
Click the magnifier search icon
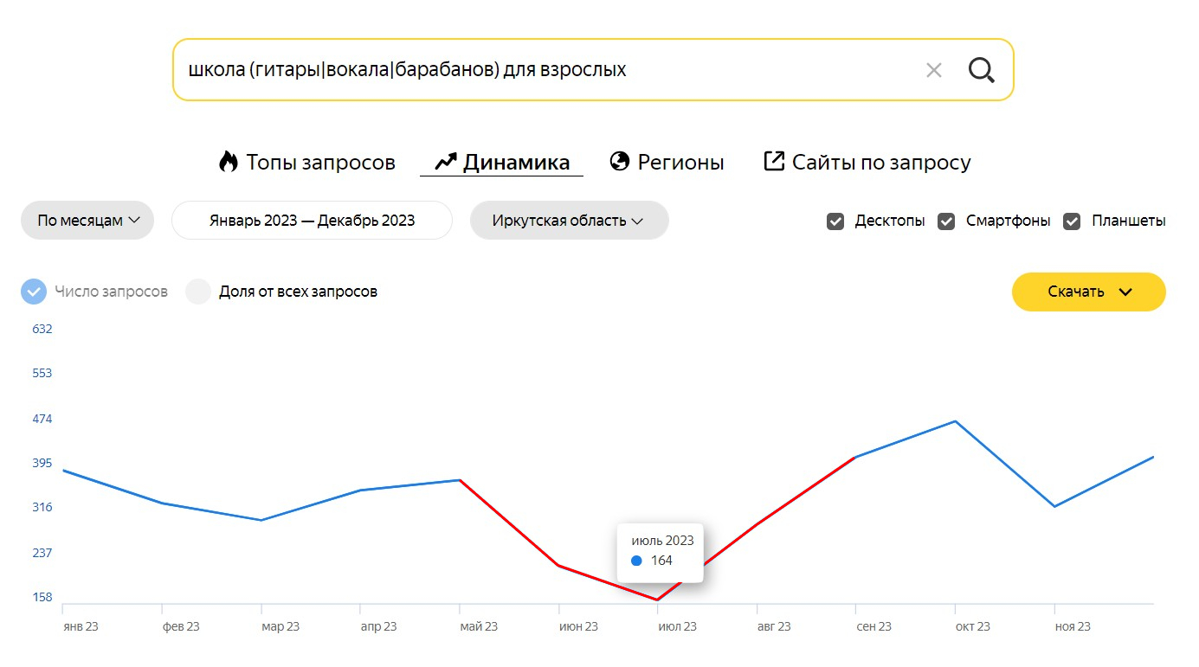(981, 70)
